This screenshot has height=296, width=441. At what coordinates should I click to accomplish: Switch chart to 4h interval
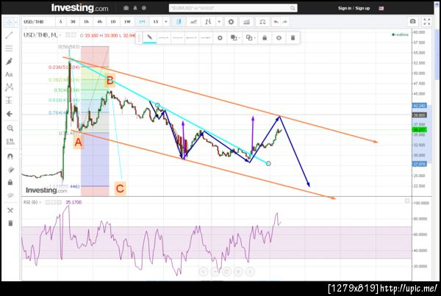coord(99,22)
